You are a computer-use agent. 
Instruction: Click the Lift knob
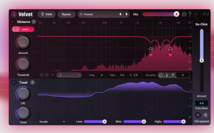(23, 94)
